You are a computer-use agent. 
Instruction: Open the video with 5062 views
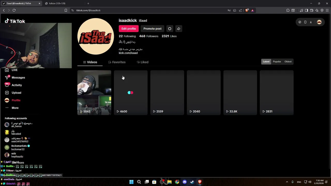(x=94, y=92)
